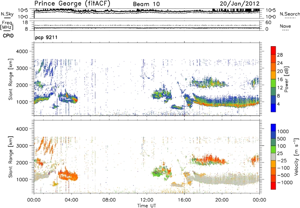
Task: Click the "Velocity [m s⁻¹]" colorbar title
Action: (x=296, y=157)
